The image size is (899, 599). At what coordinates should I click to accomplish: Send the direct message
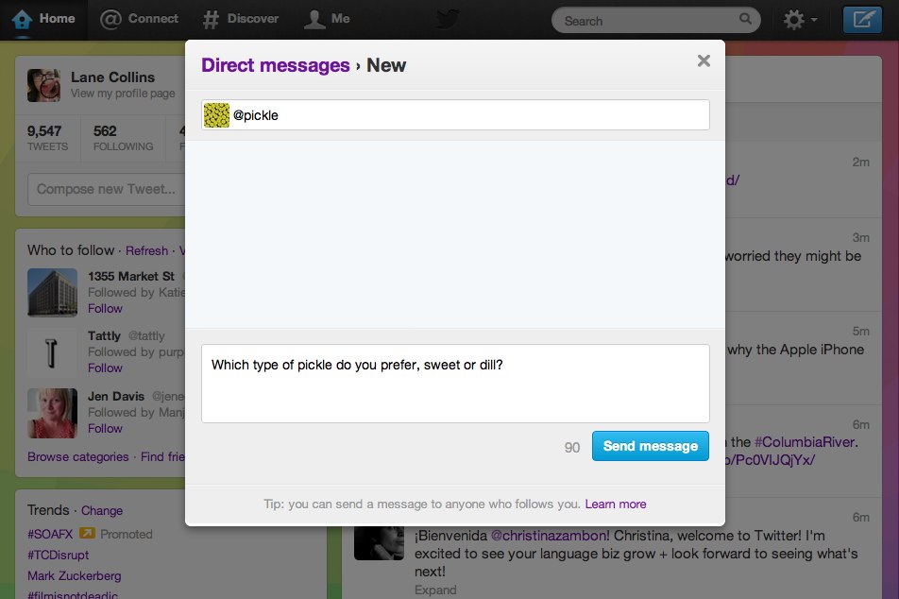[x=650, y=446]
